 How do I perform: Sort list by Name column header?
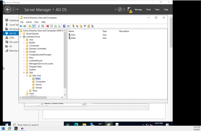click(71, 31)
